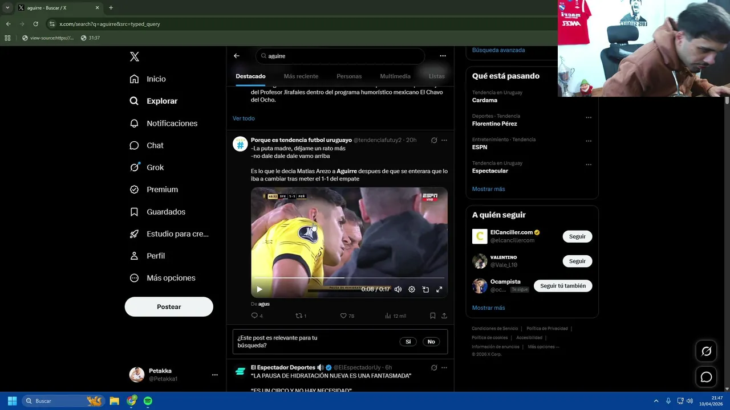730x410 pixels.
Task: Open El Espectador Deportes avatar
Action: [240, 371]
